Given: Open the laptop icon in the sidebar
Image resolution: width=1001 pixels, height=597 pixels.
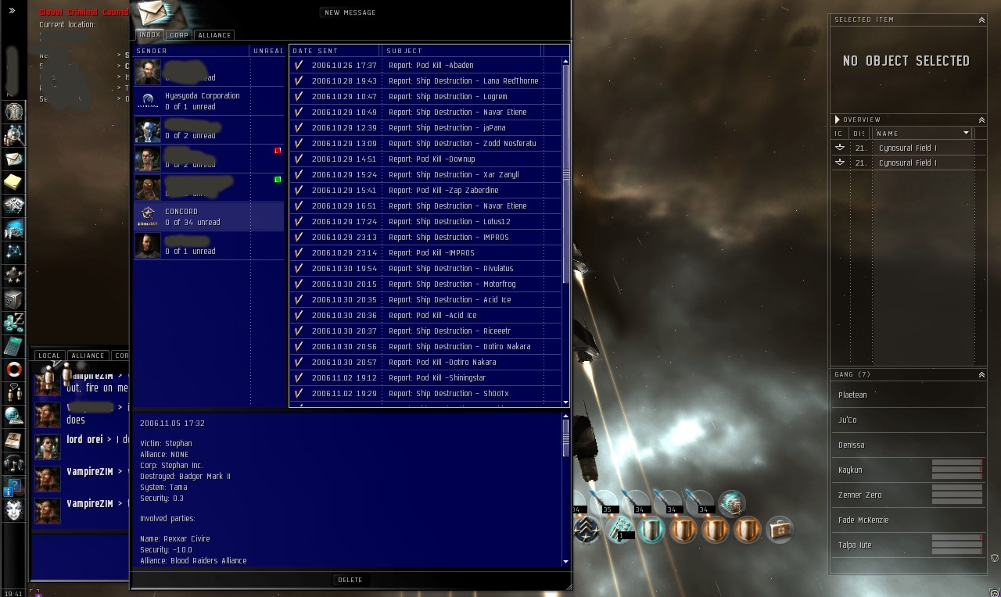Looking at the screenshot, I should pos(14,440).
